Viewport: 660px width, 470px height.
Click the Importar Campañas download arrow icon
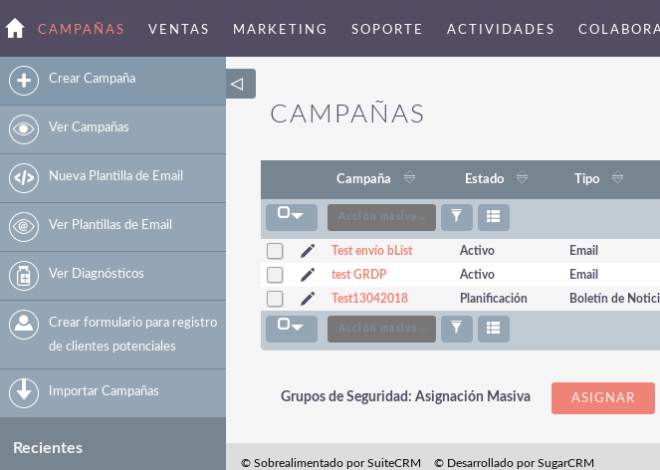click(24, 393)
